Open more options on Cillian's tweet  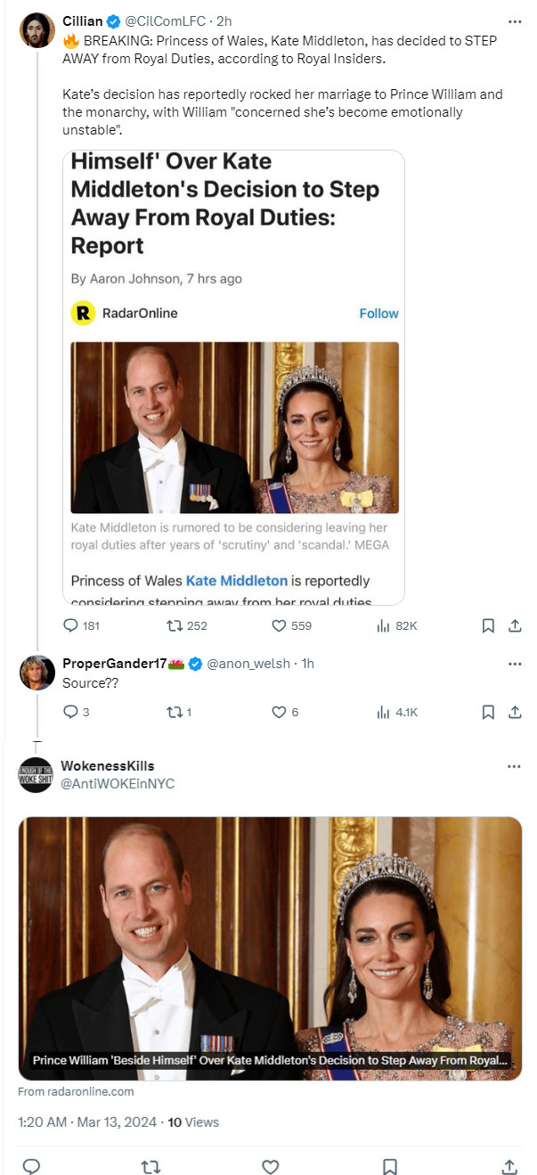coord(514,20)
